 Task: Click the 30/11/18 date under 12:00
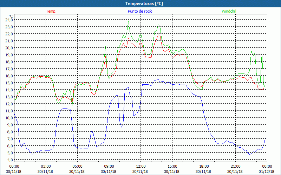[x=140, y=171]
